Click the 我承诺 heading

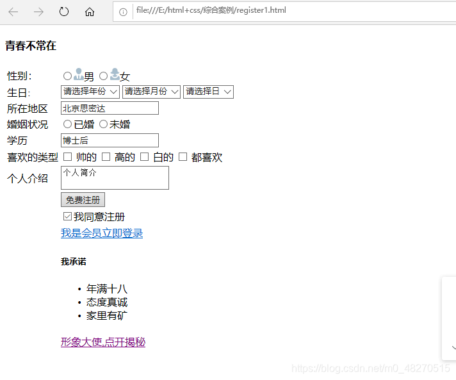point(74,261)
